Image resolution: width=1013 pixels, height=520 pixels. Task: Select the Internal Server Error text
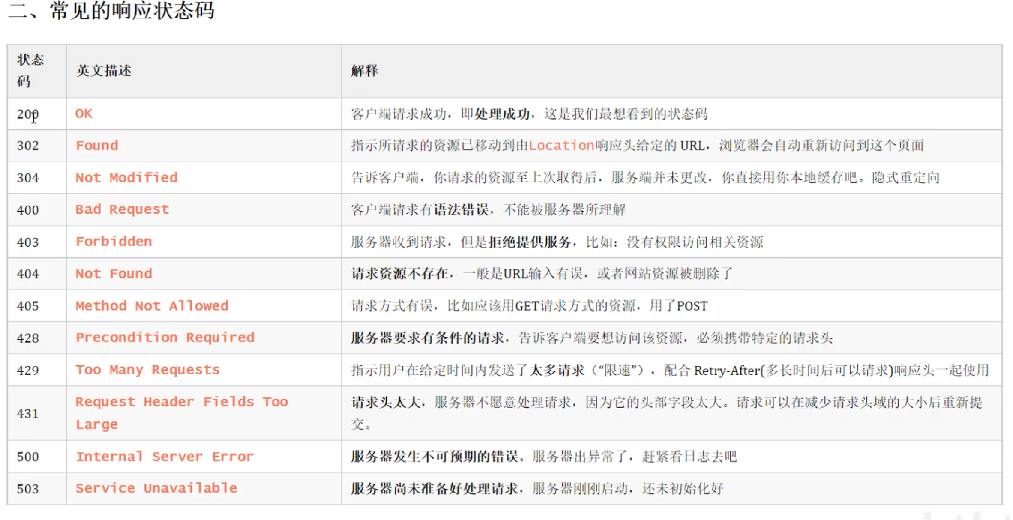pos(165,457)
